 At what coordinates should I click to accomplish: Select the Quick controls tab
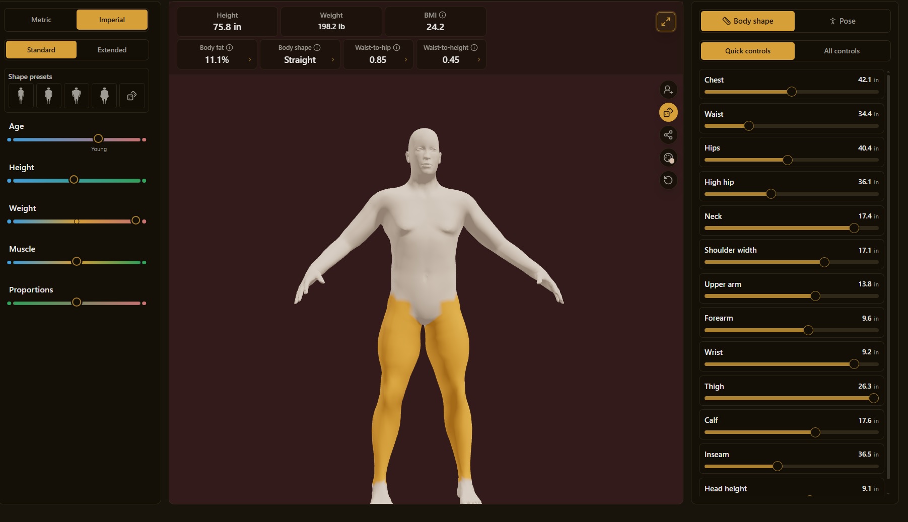point(748,51)
